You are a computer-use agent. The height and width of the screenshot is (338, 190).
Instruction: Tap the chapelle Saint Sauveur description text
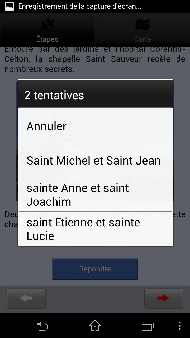point(95,59)
